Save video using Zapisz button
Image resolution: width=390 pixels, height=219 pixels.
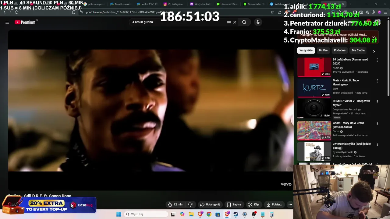234,204
